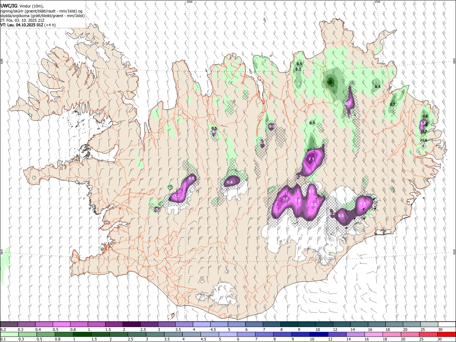
Task: Click the bright red 30 swatch in rain legend
Action: (446, 335)
